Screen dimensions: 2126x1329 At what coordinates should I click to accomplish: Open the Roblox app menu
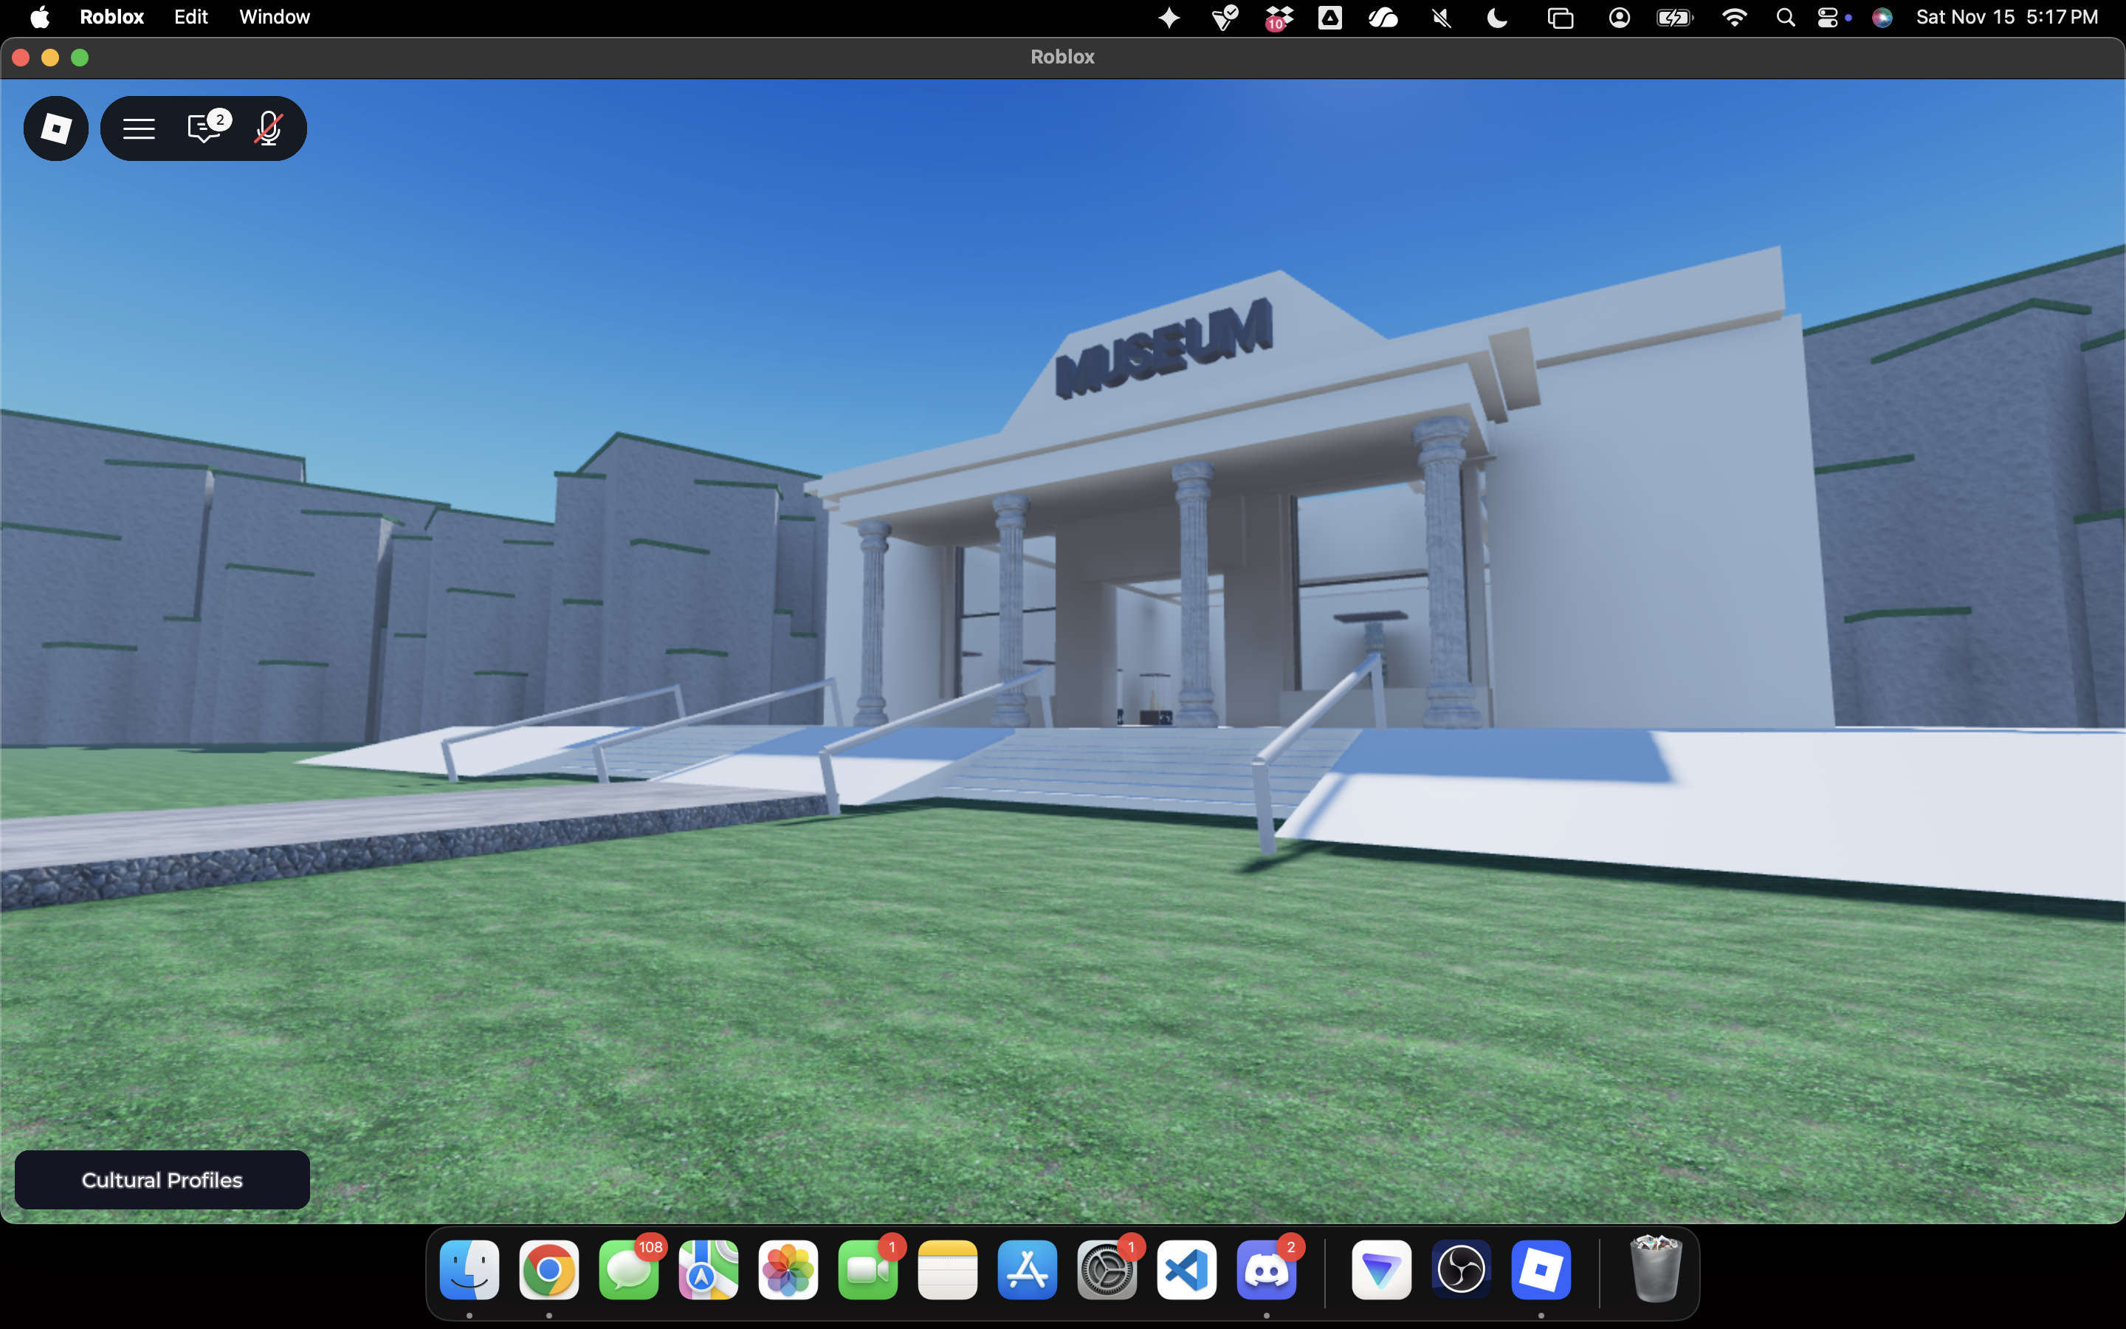(x=111, y=17)
